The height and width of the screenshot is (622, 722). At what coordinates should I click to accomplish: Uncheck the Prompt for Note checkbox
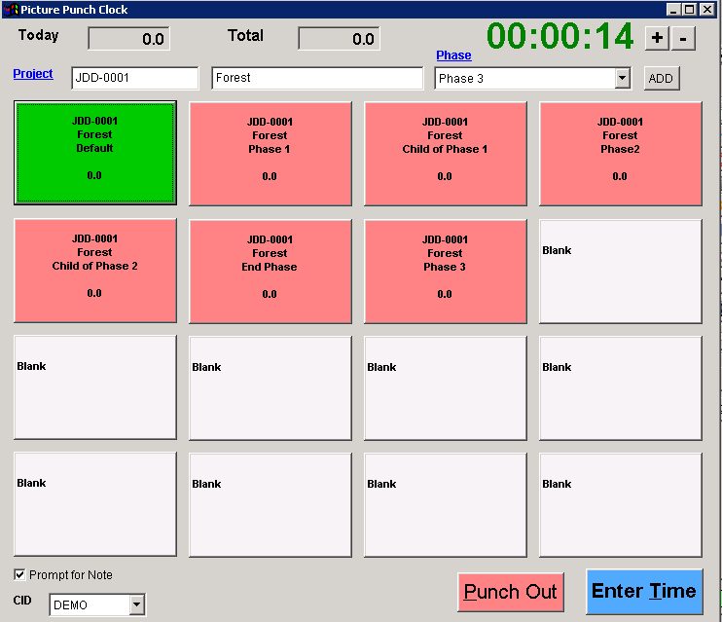[x=19, y=575]
